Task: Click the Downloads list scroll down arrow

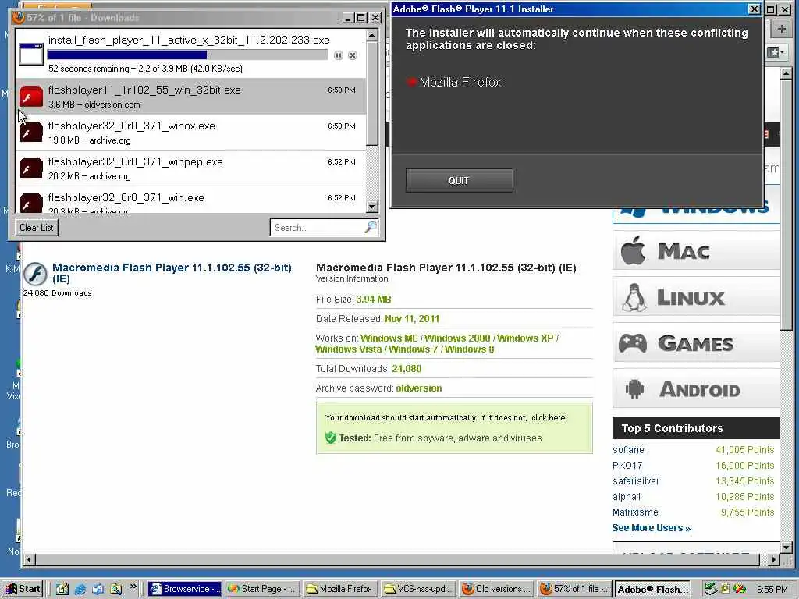Action: [372, 207]
